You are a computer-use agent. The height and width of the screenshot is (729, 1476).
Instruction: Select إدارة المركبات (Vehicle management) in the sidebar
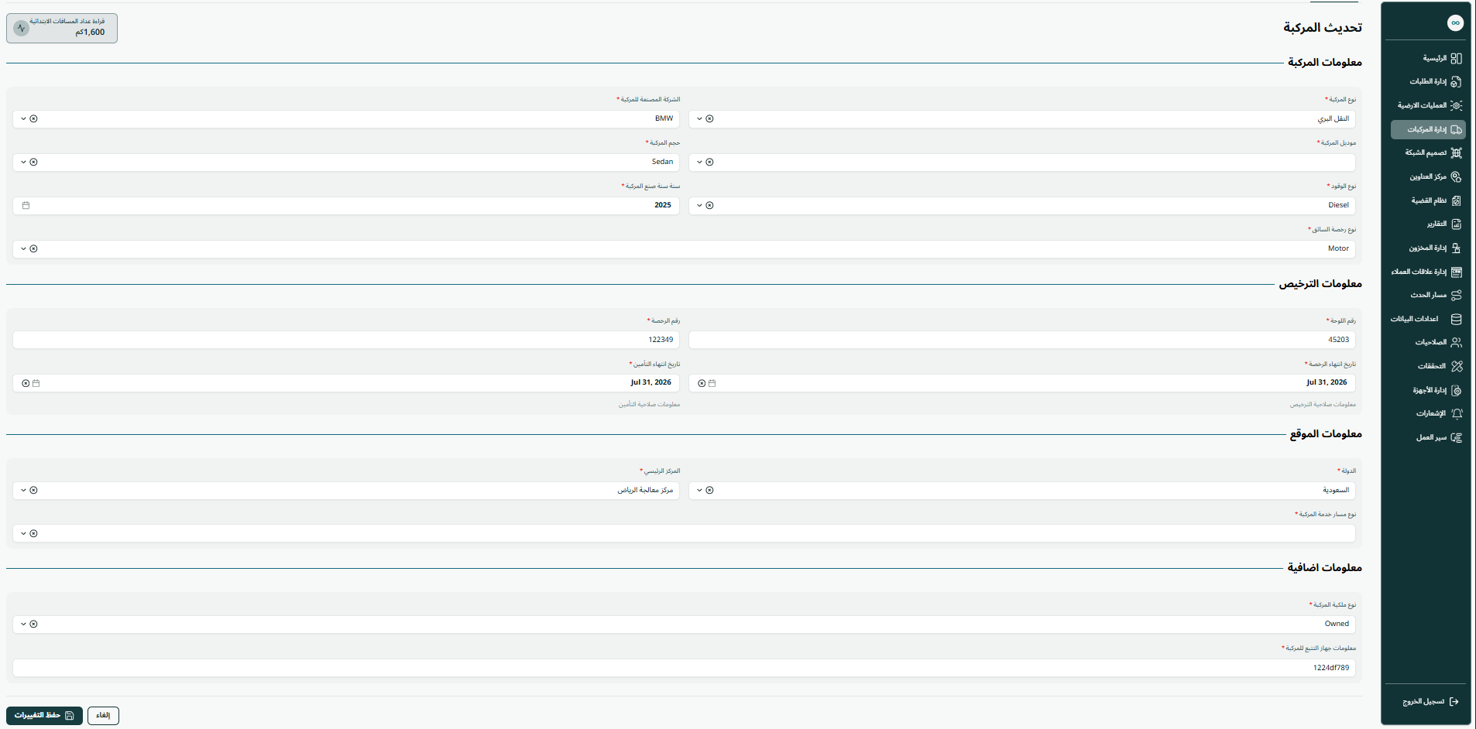1428,129
